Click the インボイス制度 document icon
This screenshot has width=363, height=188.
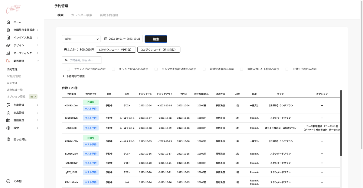[x=8, y=38]
